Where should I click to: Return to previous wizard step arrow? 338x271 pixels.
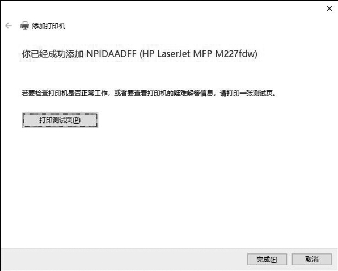[x=9, y=26]
